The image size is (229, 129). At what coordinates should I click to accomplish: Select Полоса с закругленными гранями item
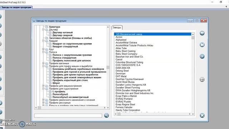click(x=72, y=55)
